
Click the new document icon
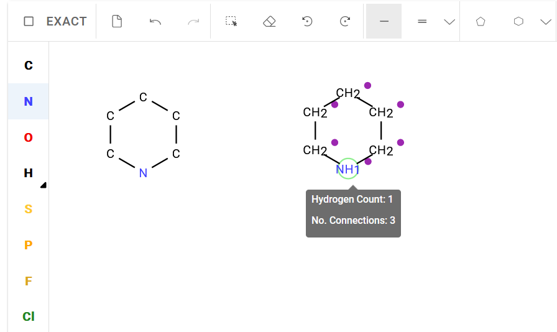(x=117, y=21)
